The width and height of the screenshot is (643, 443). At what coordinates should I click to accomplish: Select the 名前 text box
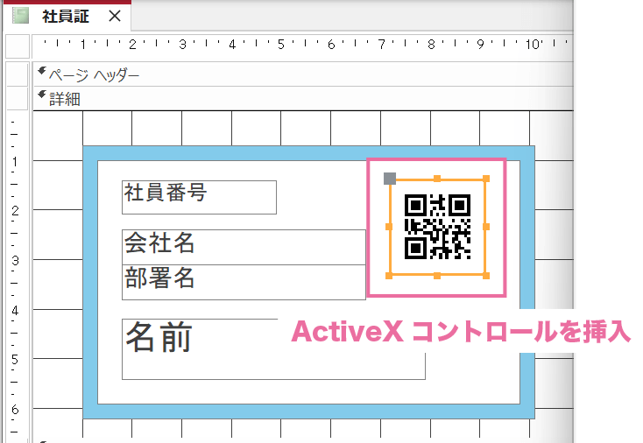(x=273, y=349)
